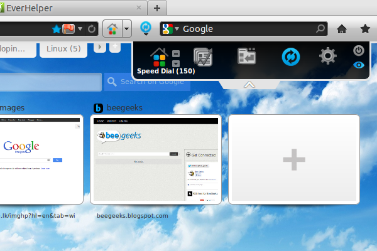
Task: Click the Search on Google button
Action: pos(147,82)
